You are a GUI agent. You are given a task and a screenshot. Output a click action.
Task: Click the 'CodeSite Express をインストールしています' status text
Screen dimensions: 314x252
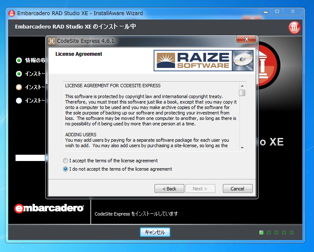[x=136, y=214]
